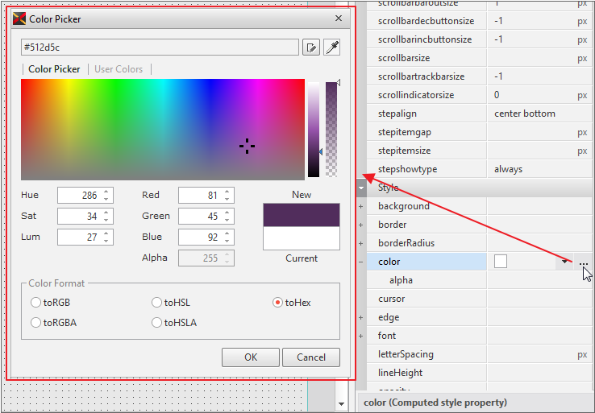Expand the font property group

[x=361, y=337]
